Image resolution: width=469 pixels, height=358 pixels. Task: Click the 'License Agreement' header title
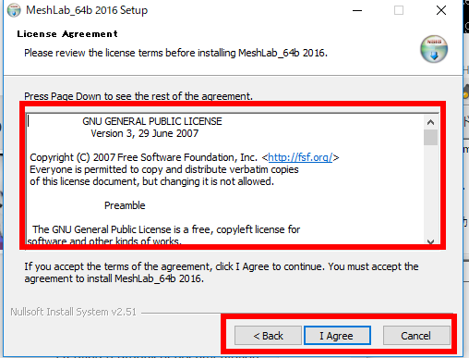67,34
